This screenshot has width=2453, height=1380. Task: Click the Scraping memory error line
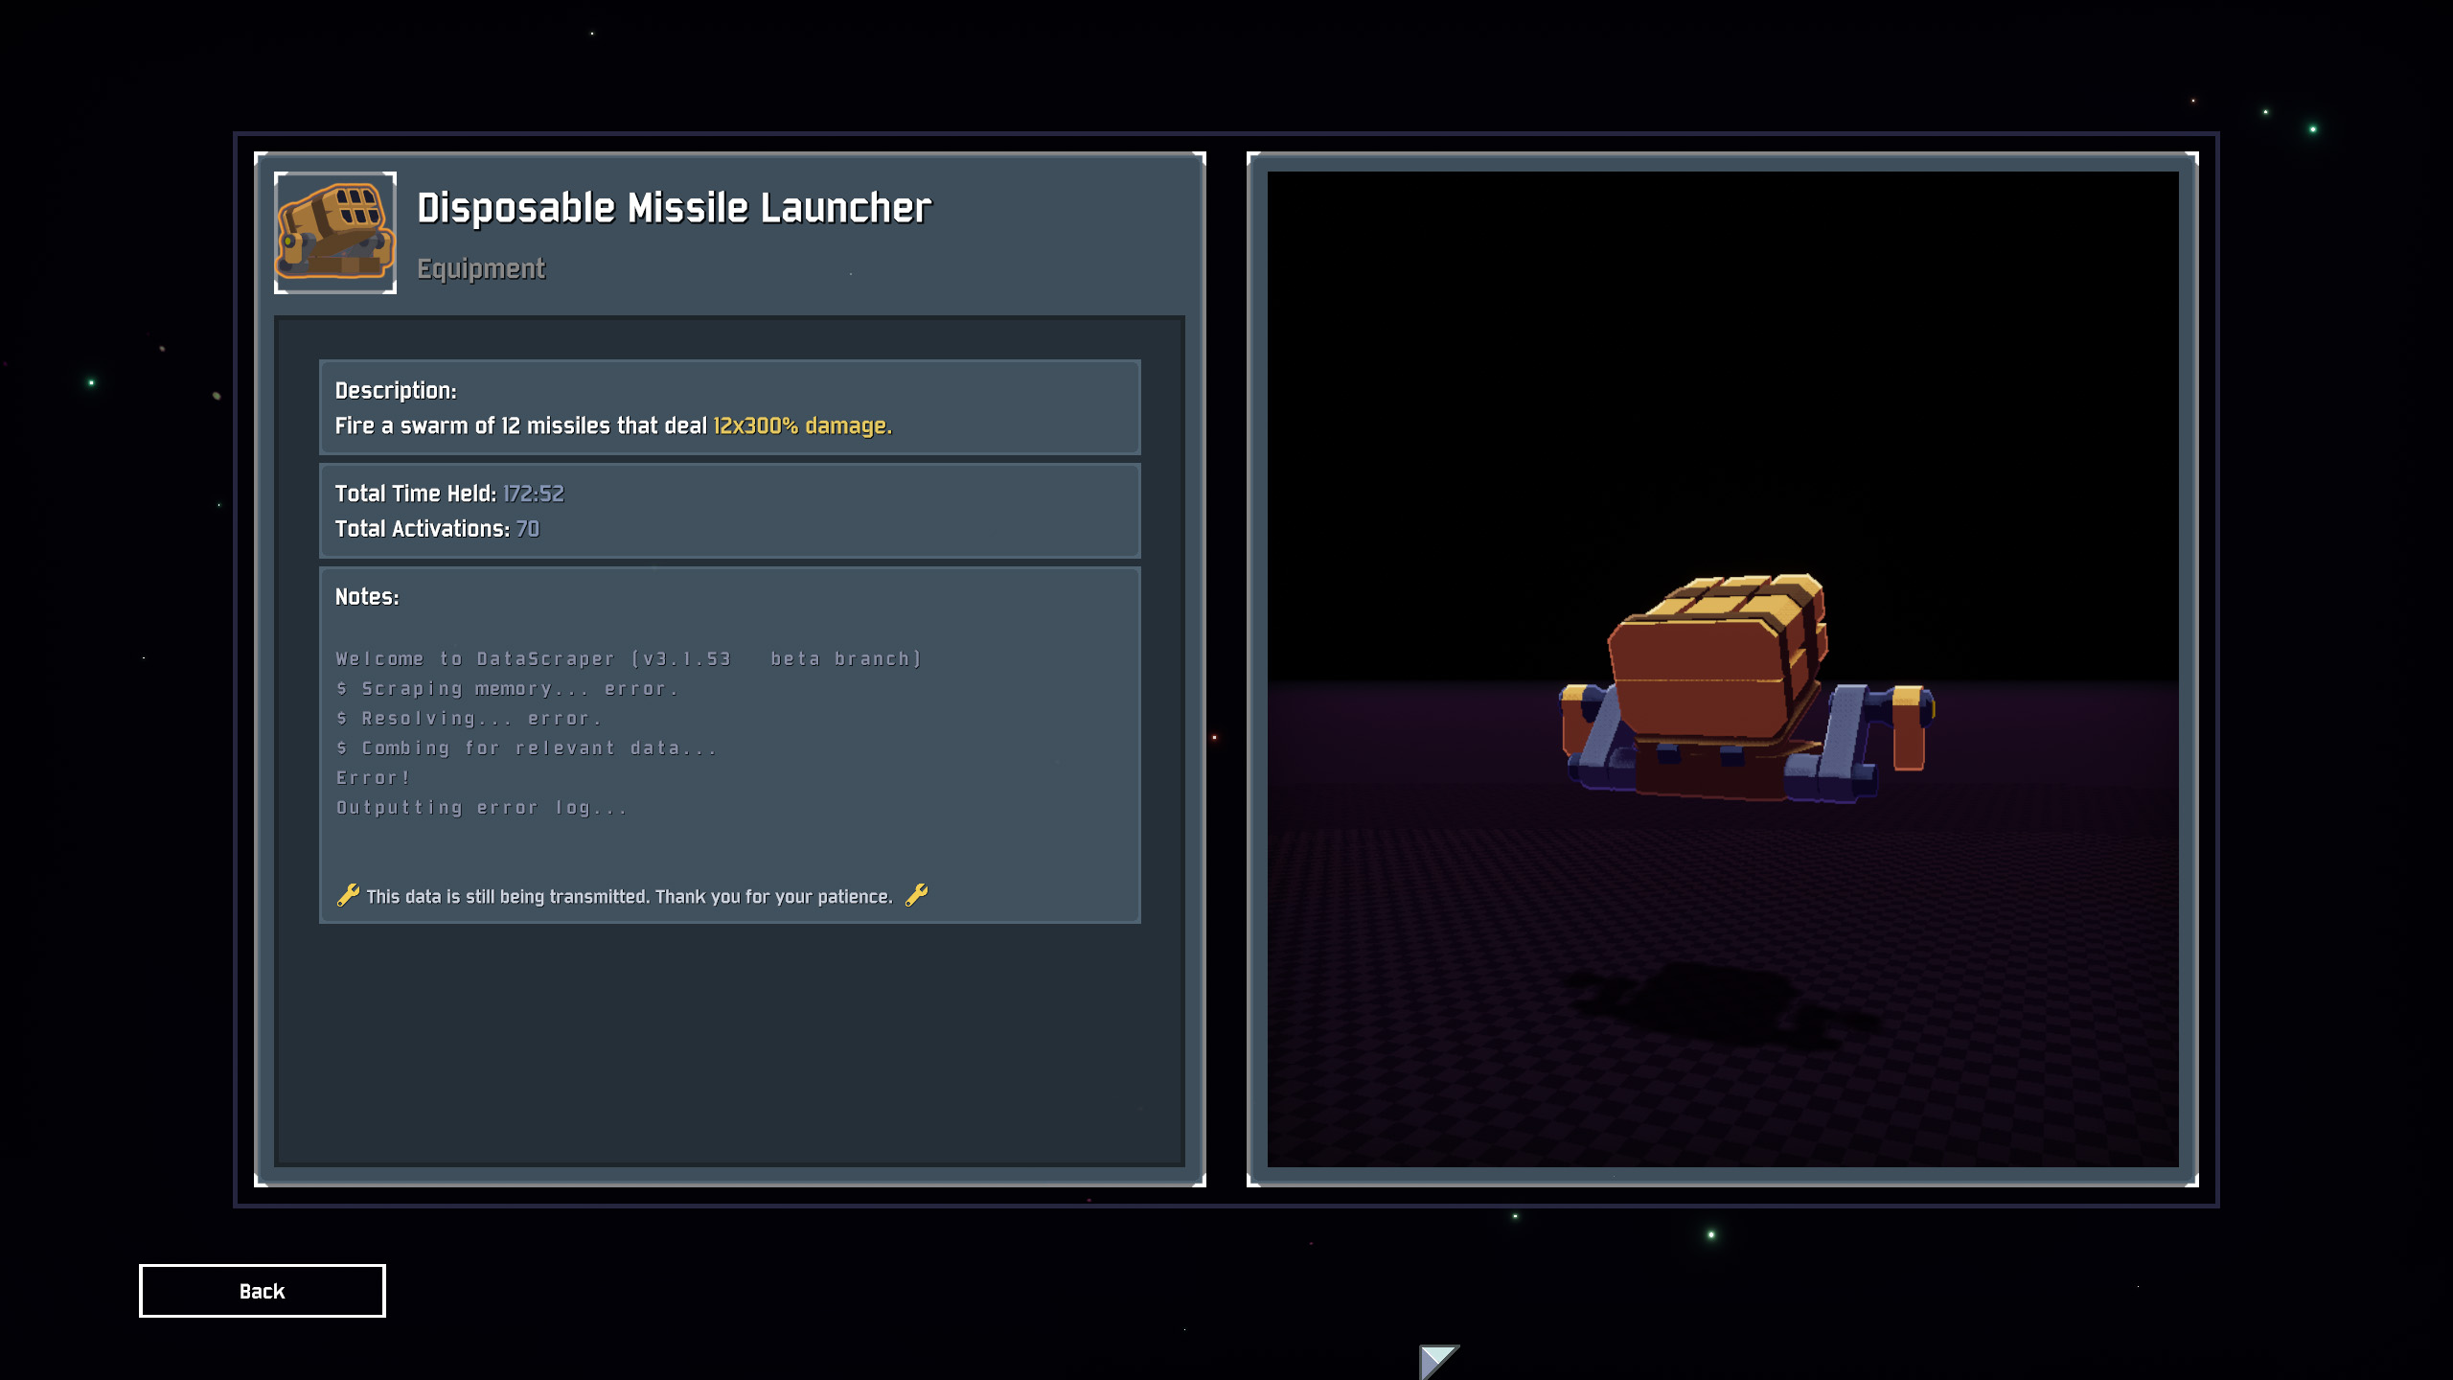508,689
